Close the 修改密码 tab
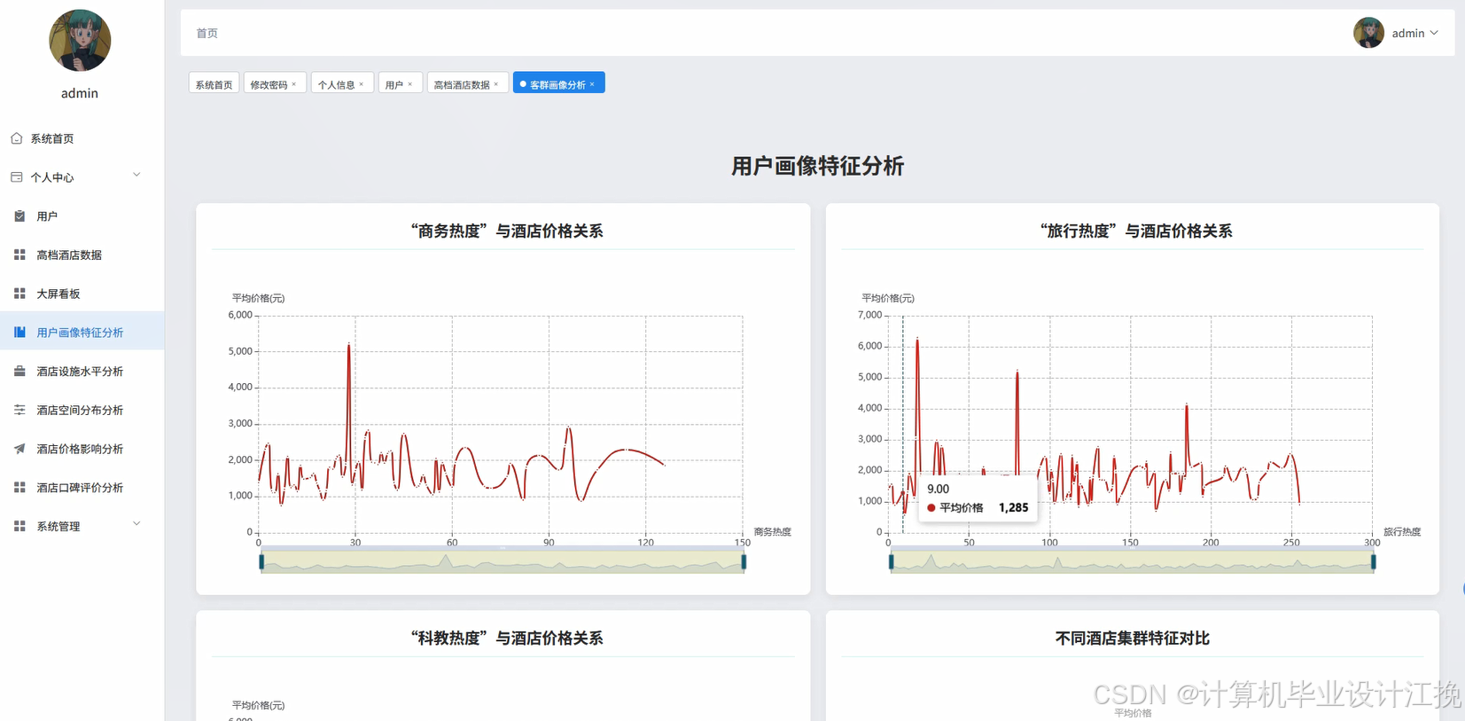The image size is (1465, 721). pos(294,84)
